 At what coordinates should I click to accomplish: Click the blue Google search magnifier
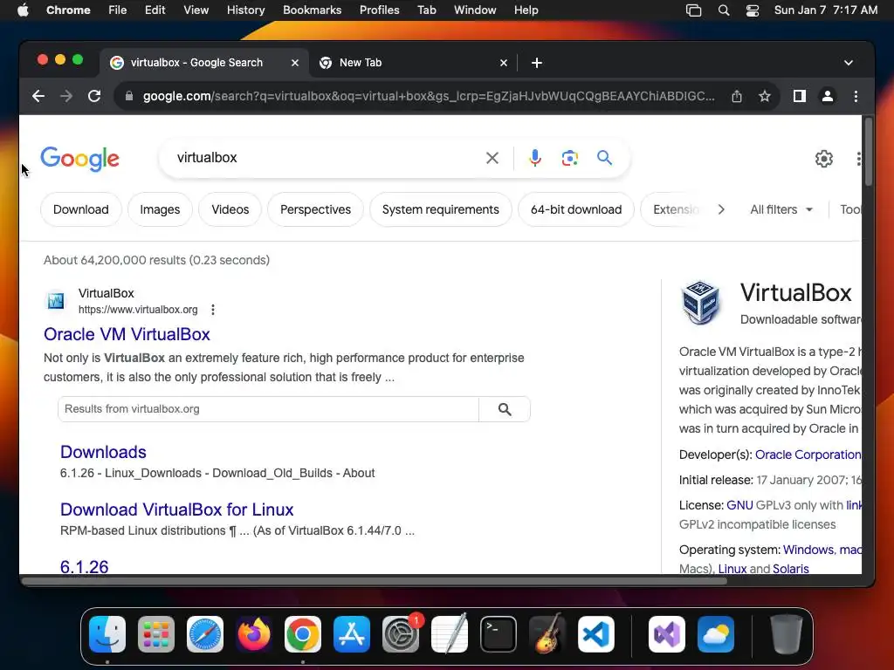click(x=604, y=158)
